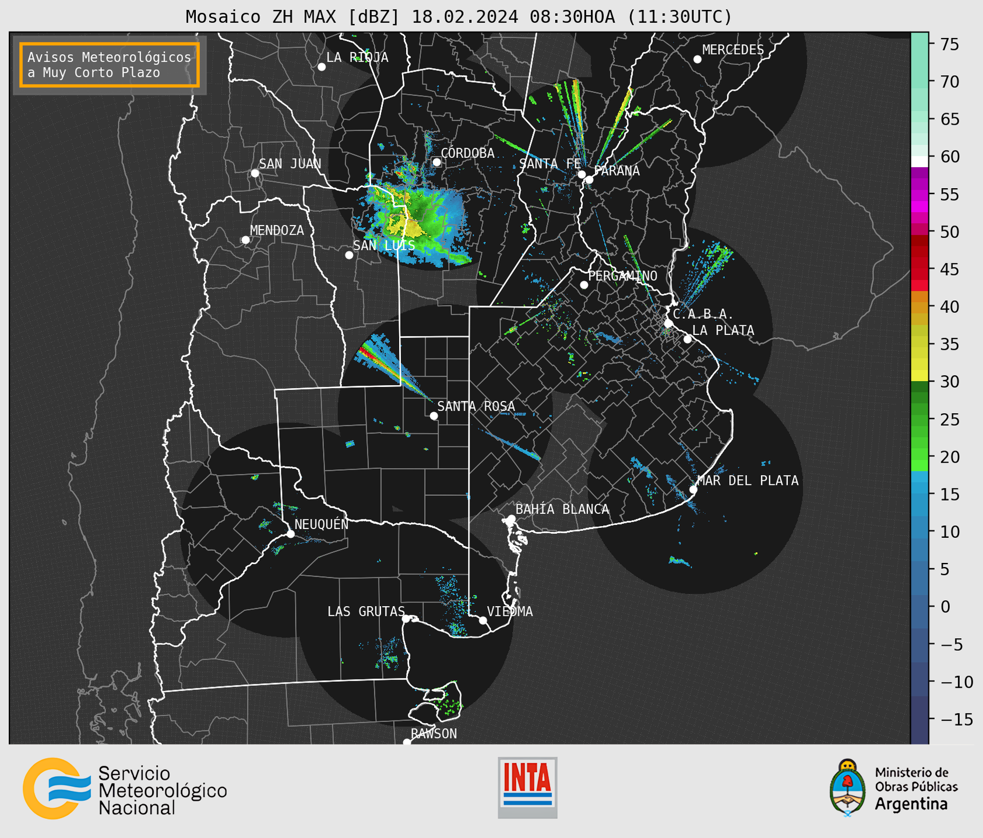The height and width of the screenshot is (838, 983).
Task: Click the MENDOZA city label
Action: click(277, 231)
